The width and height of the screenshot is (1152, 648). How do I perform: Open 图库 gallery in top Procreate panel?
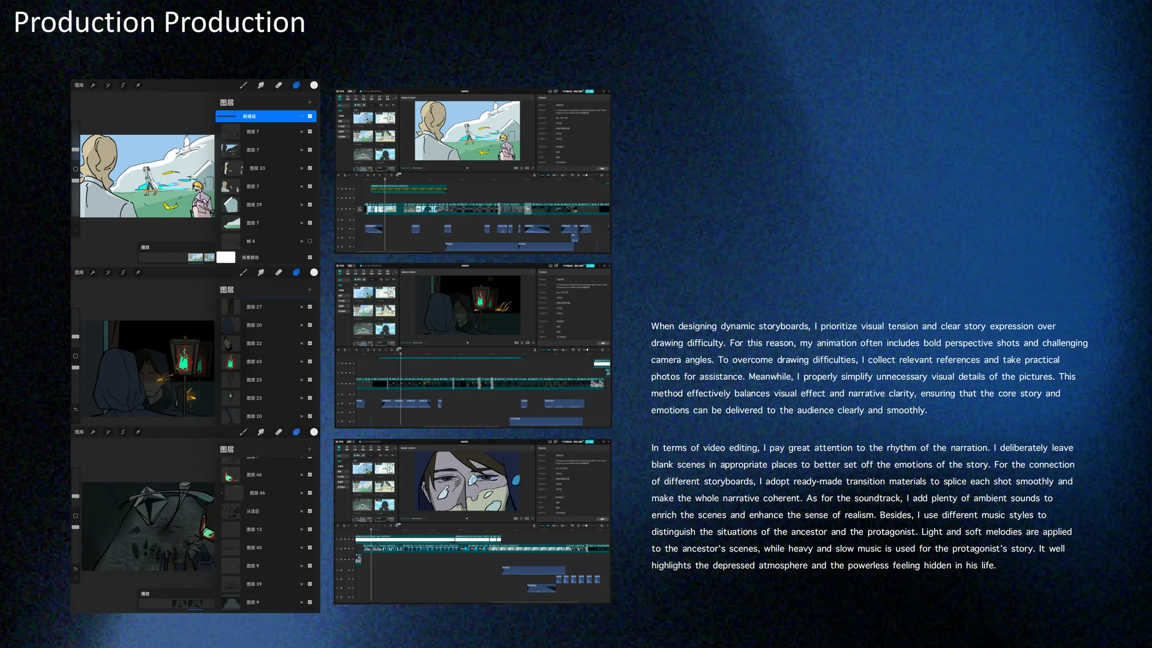coord(79,85)
